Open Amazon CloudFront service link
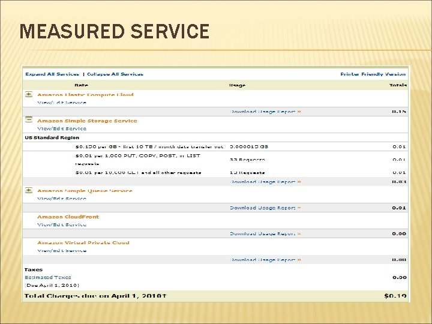Screen dimensions: 432x324 click(x=68, y=217)
